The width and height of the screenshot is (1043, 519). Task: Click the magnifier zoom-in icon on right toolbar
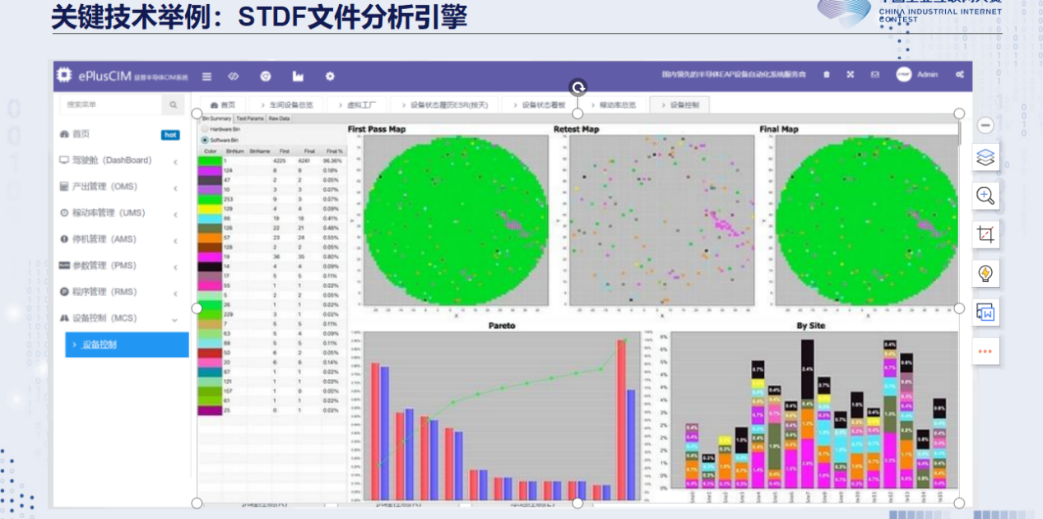985,196
